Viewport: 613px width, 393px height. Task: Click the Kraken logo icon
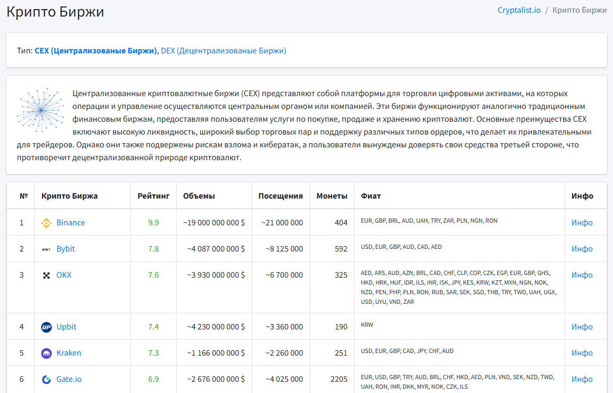[46, 353]
